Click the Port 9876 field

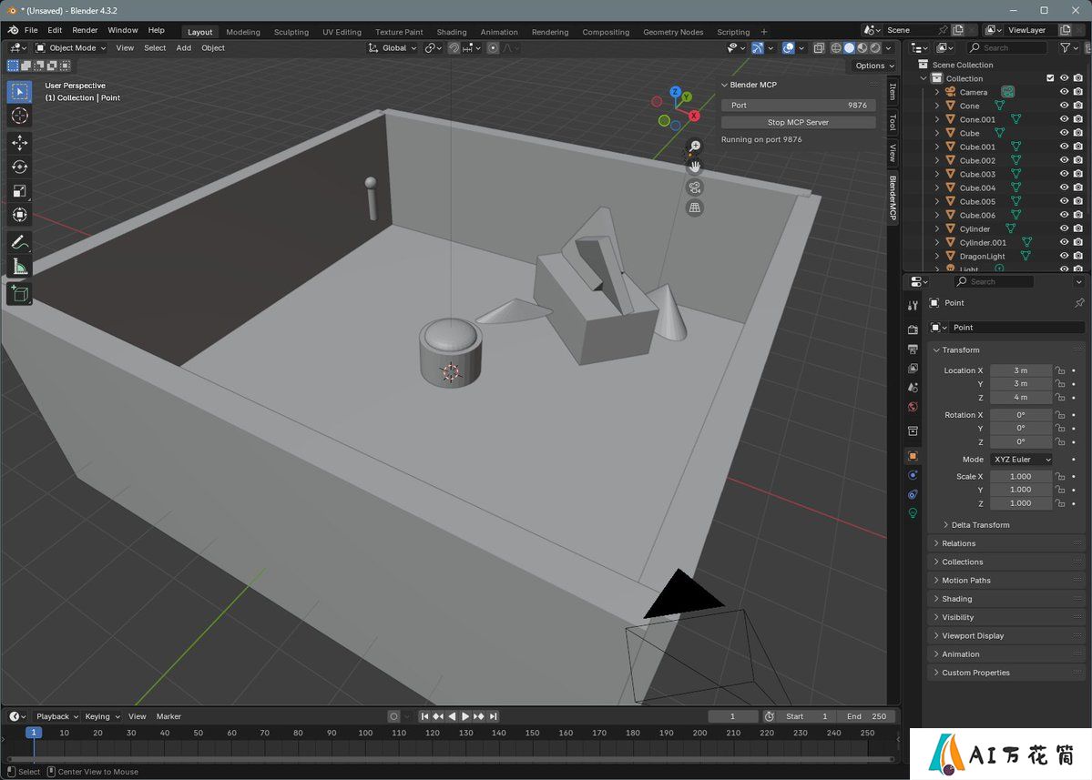coord(798,105)
